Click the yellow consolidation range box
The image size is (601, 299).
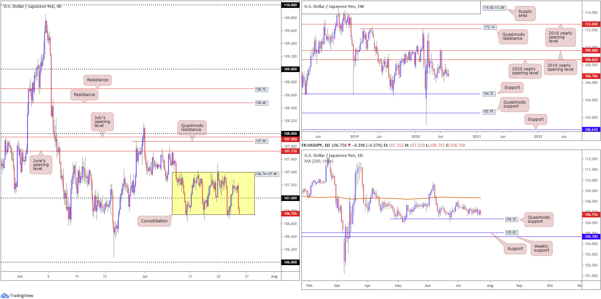213,193
